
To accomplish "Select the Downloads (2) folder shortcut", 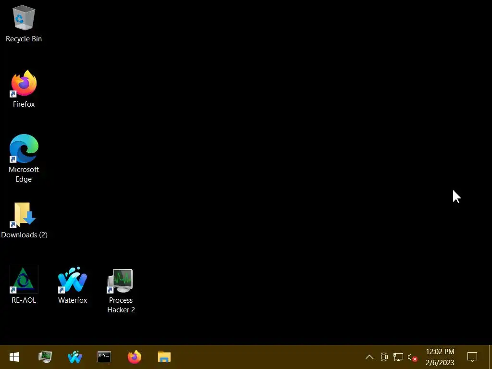I will 24,215.
